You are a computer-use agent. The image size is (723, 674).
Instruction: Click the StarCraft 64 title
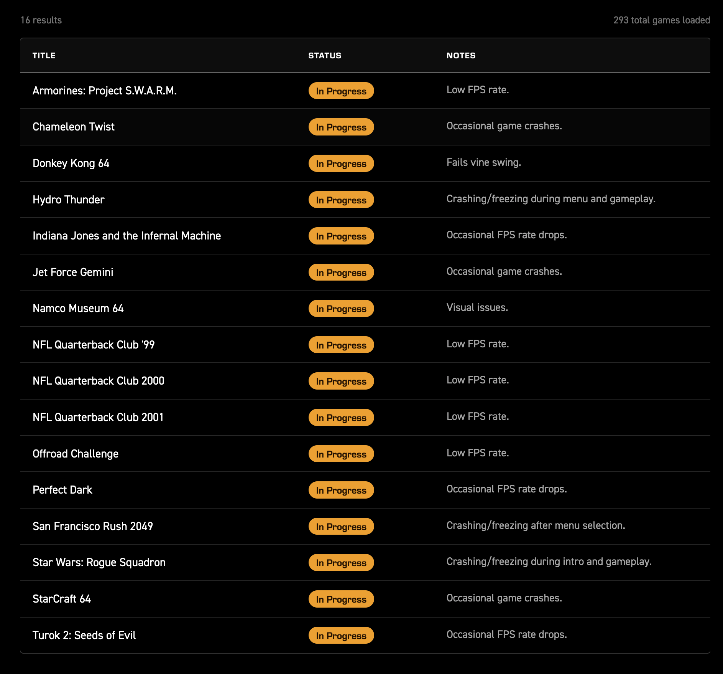62,599
